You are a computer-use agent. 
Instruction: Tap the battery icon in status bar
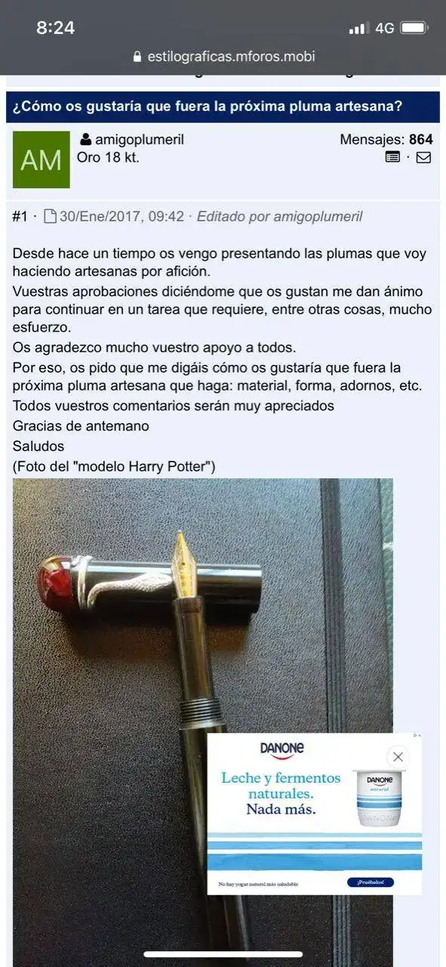[415, 28]
